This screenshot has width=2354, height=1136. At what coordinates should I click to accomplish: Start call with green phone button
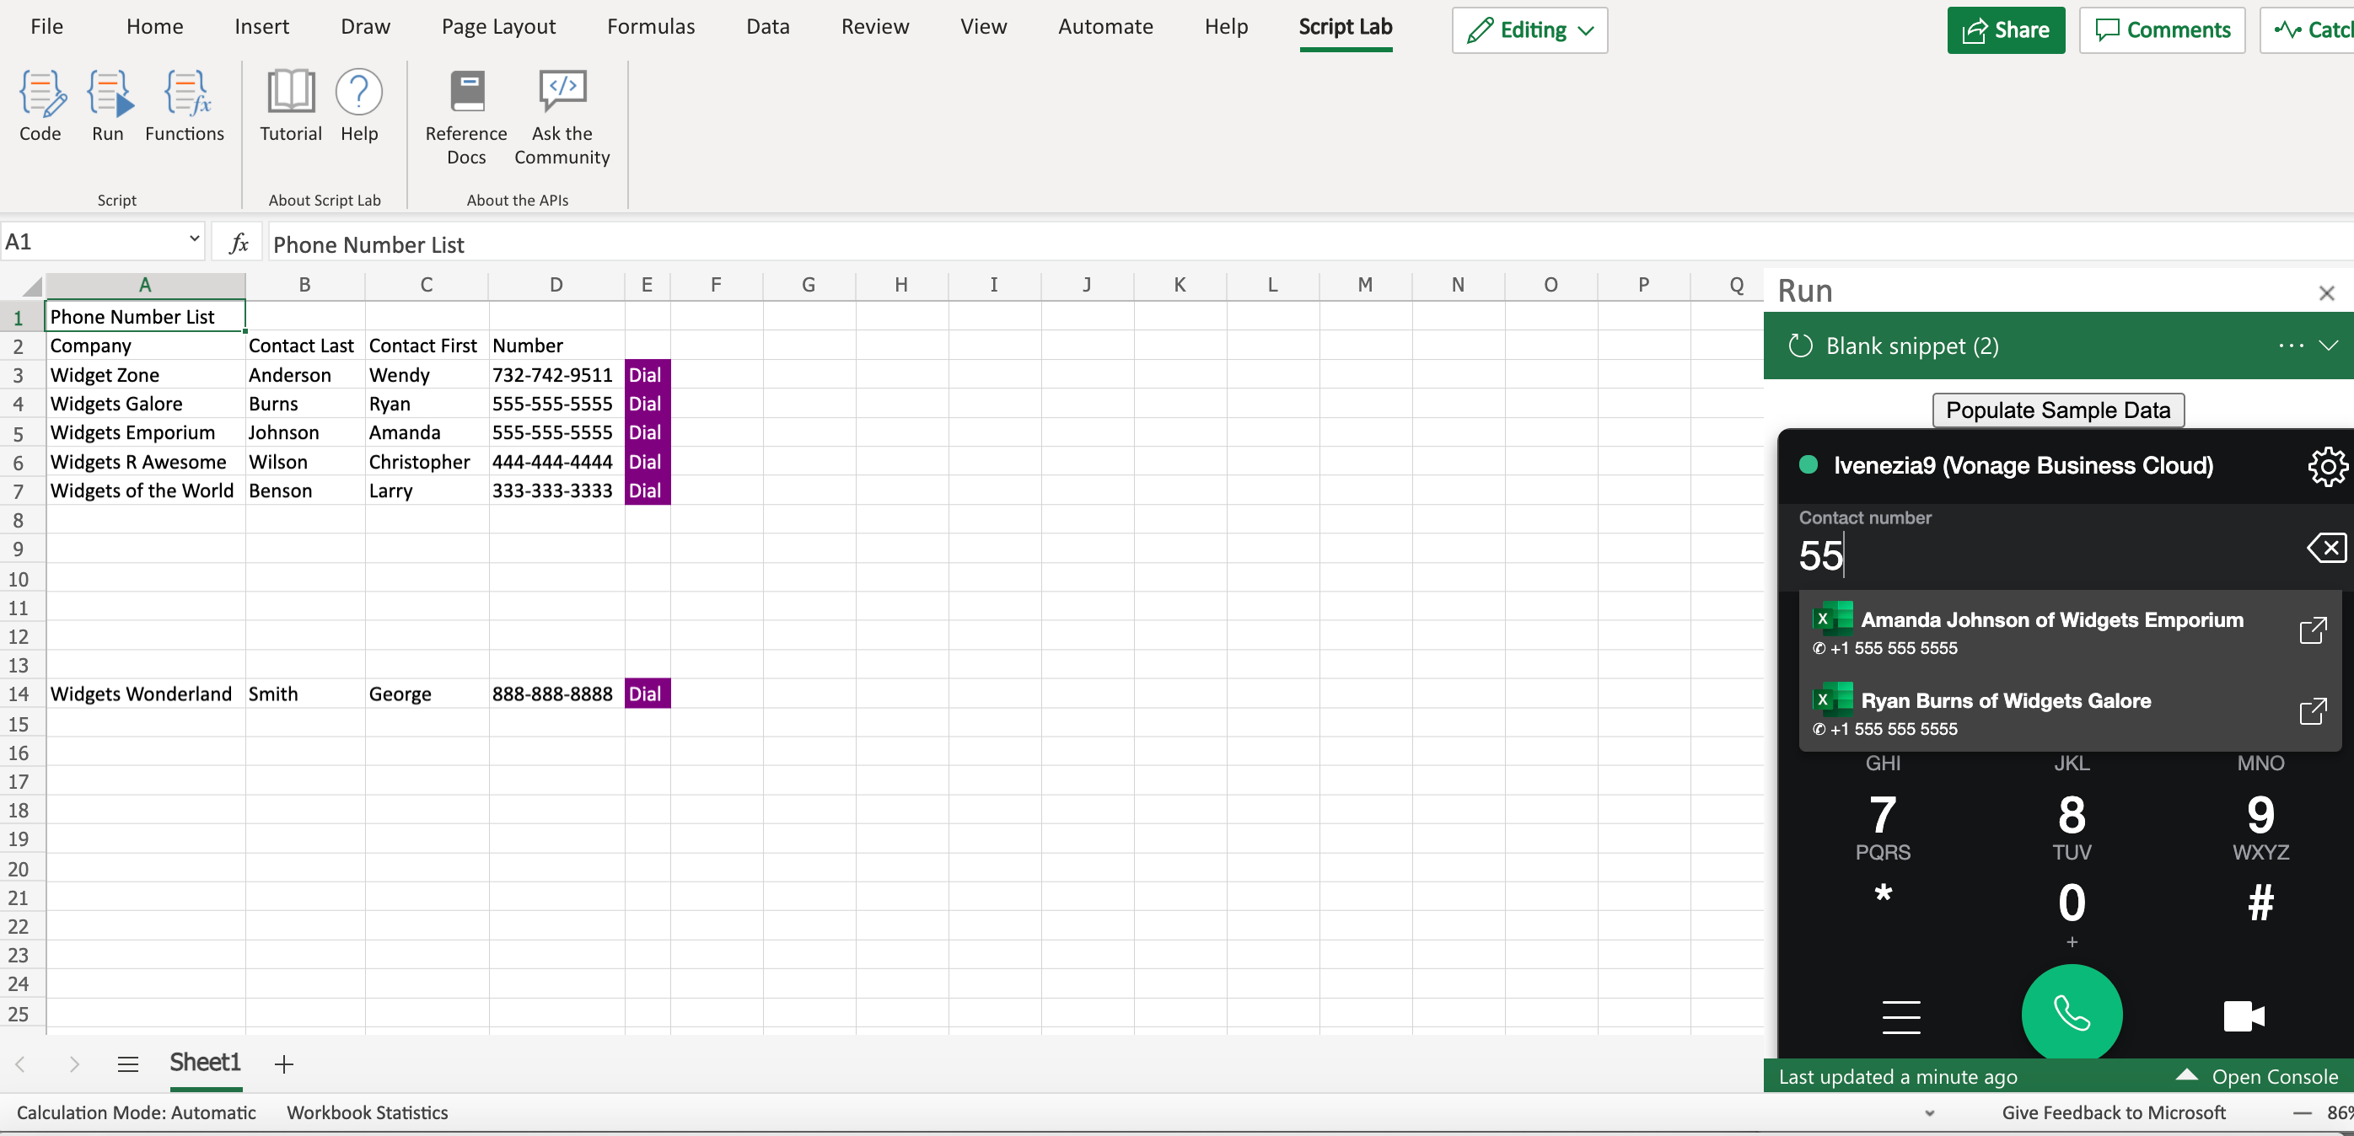(2071, 1014)
